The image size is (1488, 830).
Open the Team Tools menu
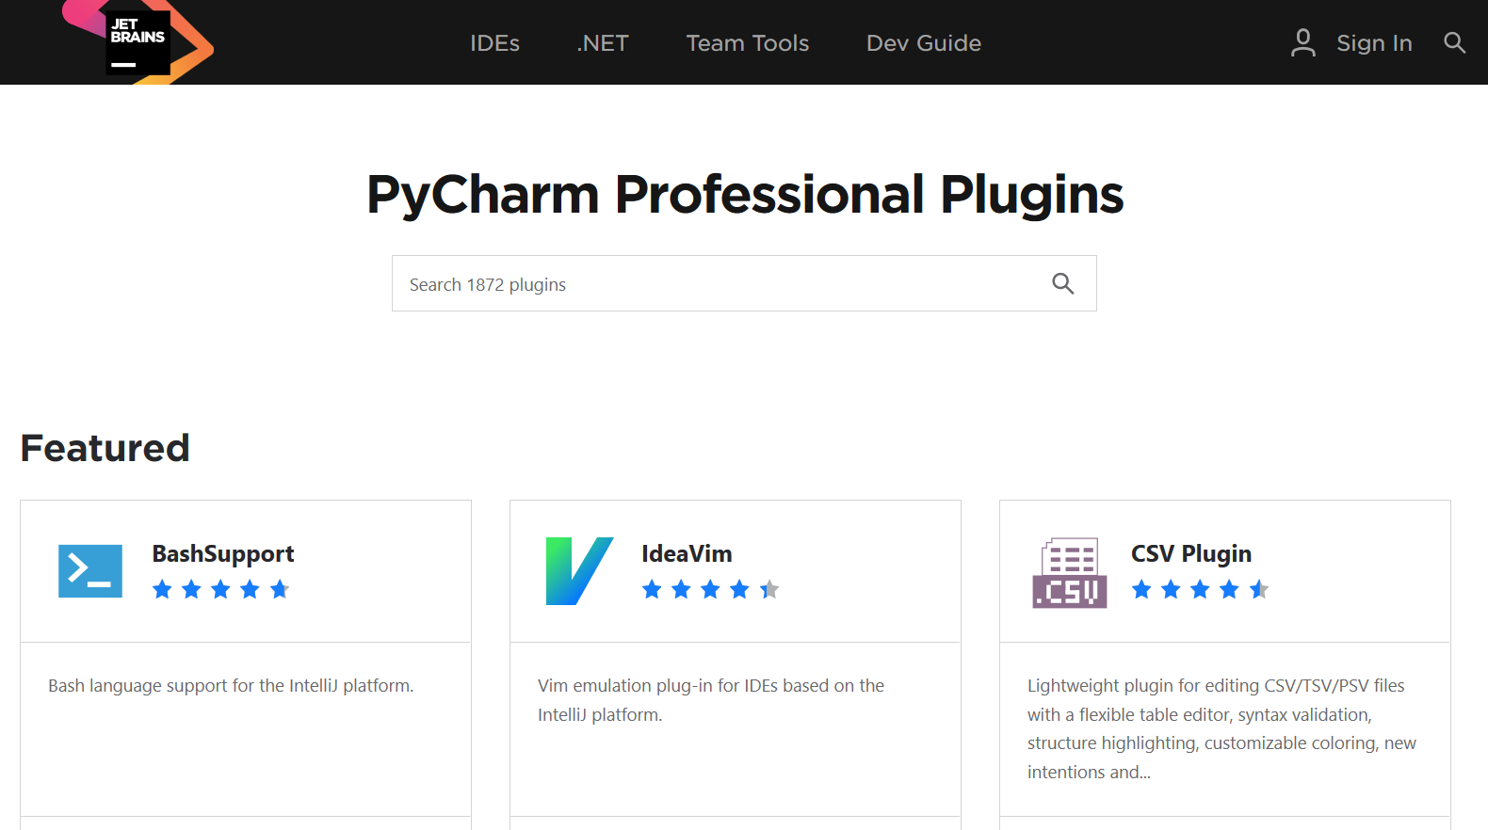tap(748, 43)
